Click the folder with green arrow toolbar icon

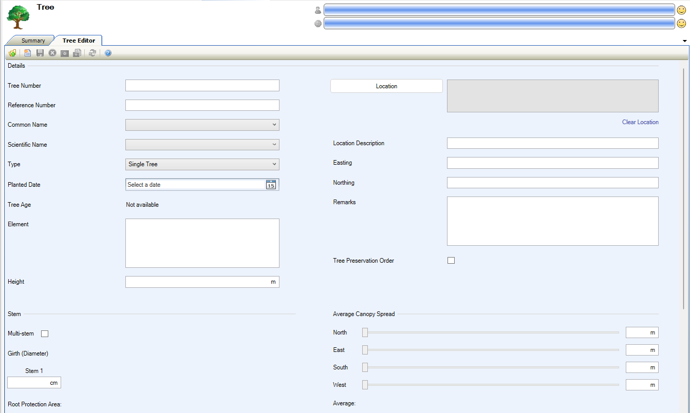point(12,53)
